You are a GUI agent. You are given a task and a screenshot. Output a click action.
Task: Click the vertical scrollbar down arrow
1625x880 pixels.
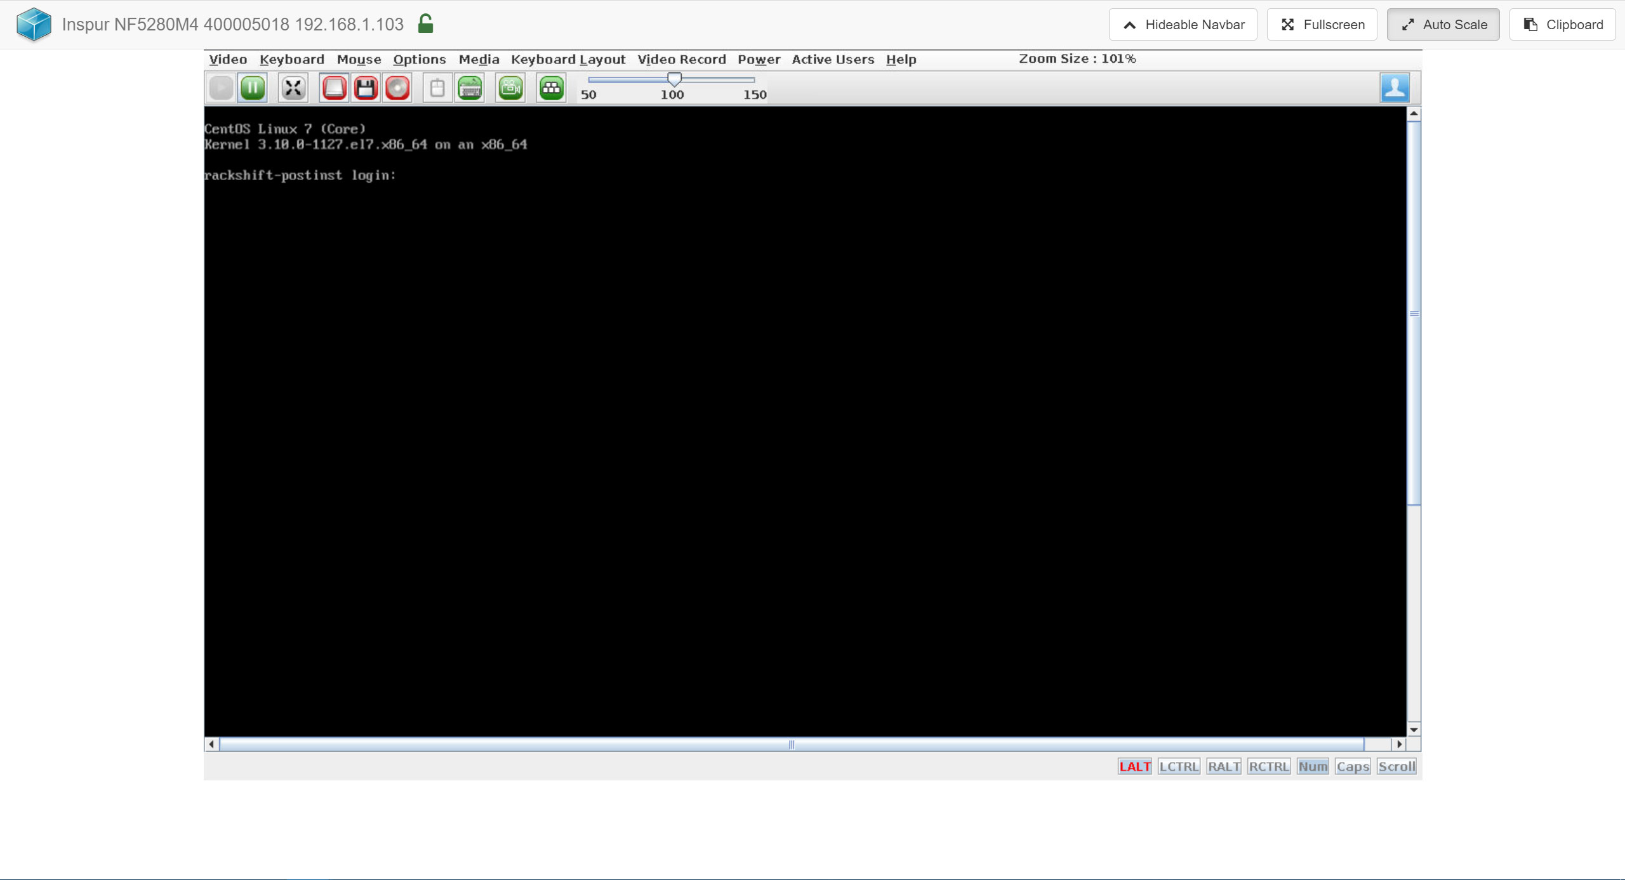tap(1414, 730)
